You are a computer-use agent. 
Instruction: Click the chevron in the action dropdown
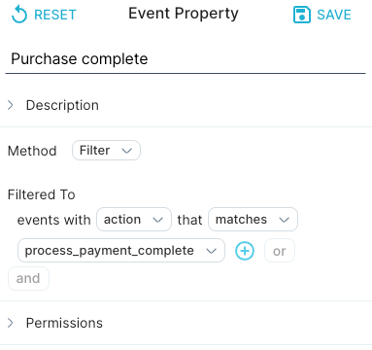[157, 220]
